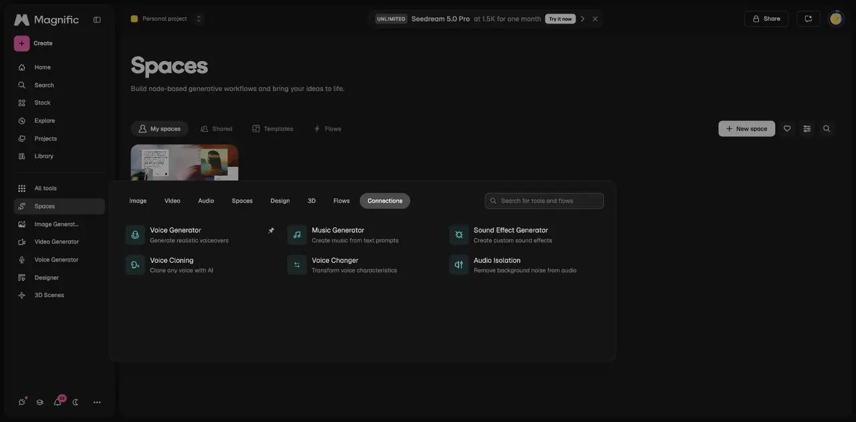Screen dimensions: 856x422
Task: Click the Magnific logo
Action: (x=46, y=19)
